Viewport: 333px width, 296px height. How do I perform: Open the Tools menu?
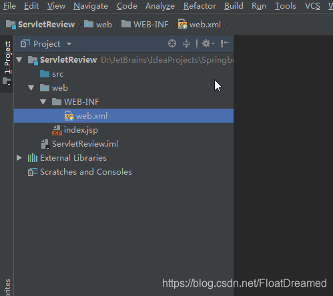point(286,6)
